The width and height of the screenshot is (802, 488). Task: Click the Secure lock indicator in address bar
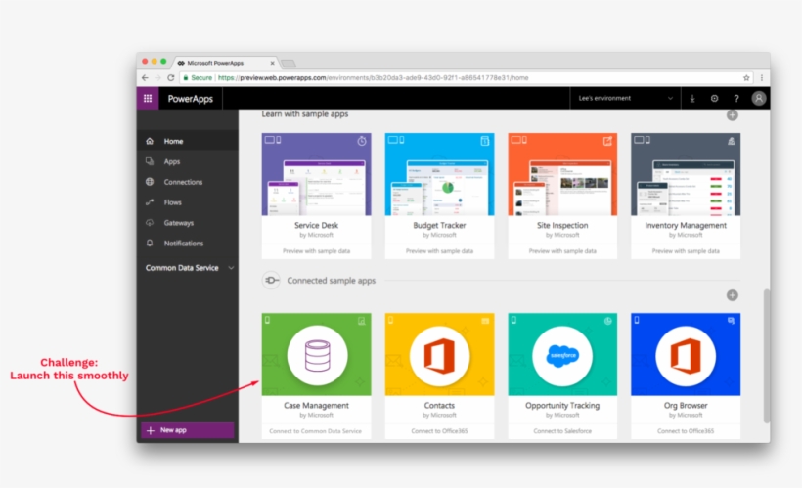198,78
